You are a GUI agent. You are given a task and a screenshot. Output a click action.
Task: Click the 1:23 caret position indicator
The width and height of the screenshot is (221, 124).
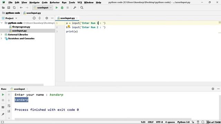pyautogui.click(x=143, y=122)
